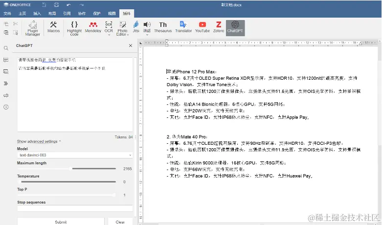Screen dimensions: 382x225
Task: Adjust the Top P slider
Action: click(67, 195)
